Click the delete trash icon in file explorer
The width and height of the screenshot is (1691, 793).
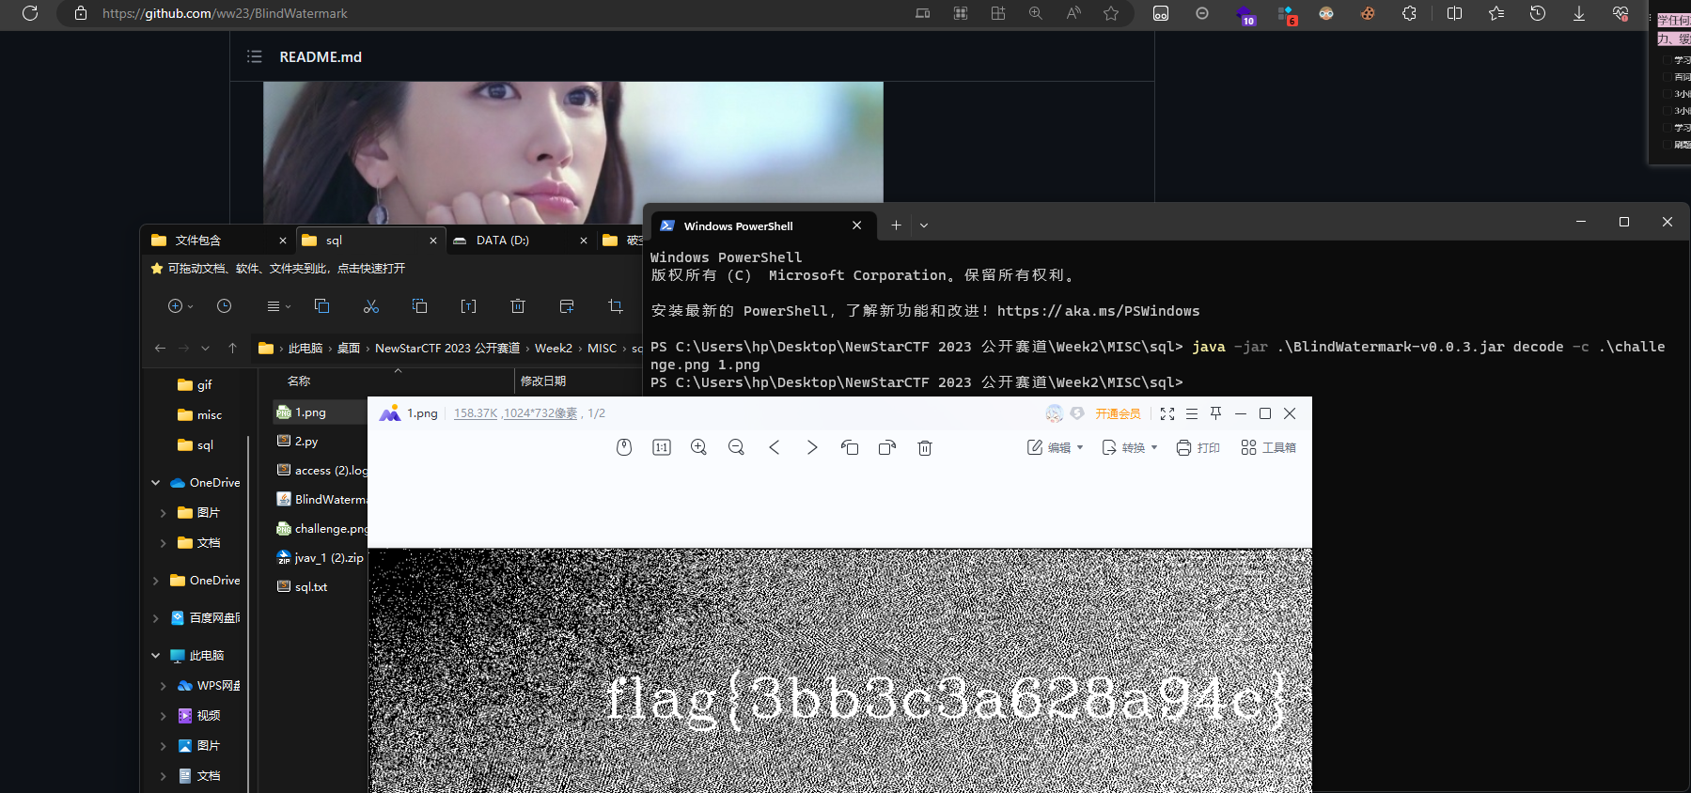(518, 306)
